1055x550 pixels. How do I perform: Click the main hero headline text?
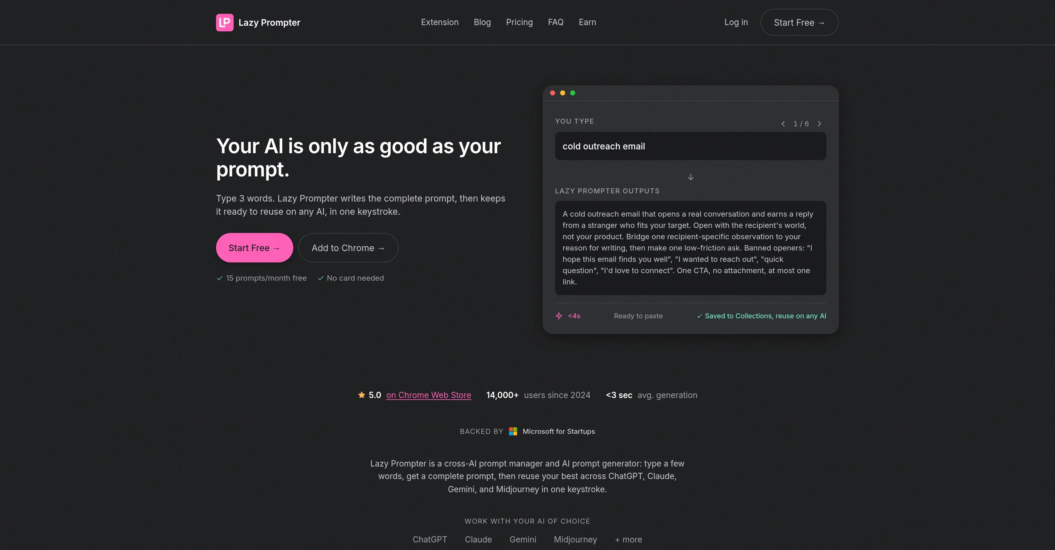(358, 158)
